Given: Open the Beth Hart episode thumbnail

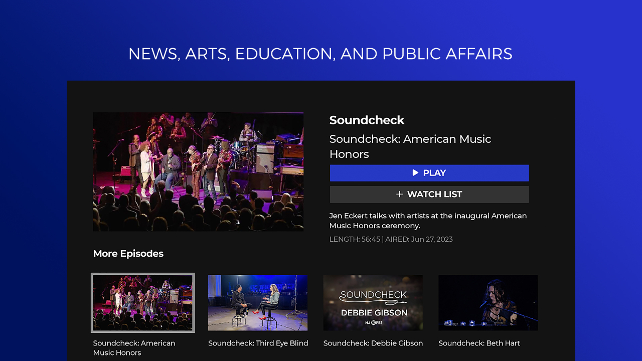Looking at the screenshot, I should (x=488, y=303).
